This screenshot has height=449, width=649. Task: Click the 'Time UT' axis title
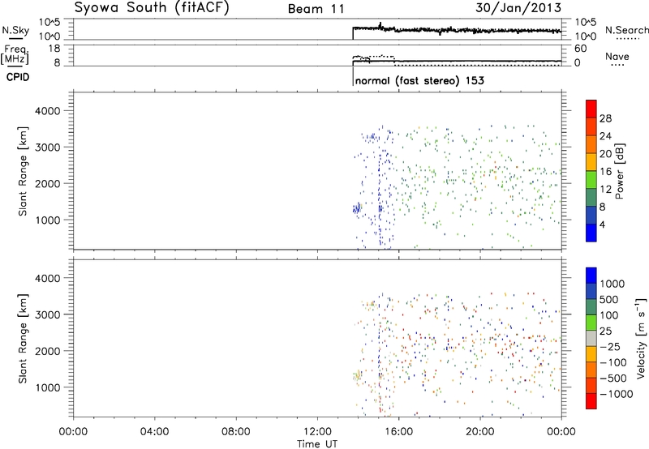click(x=317, y=444)
